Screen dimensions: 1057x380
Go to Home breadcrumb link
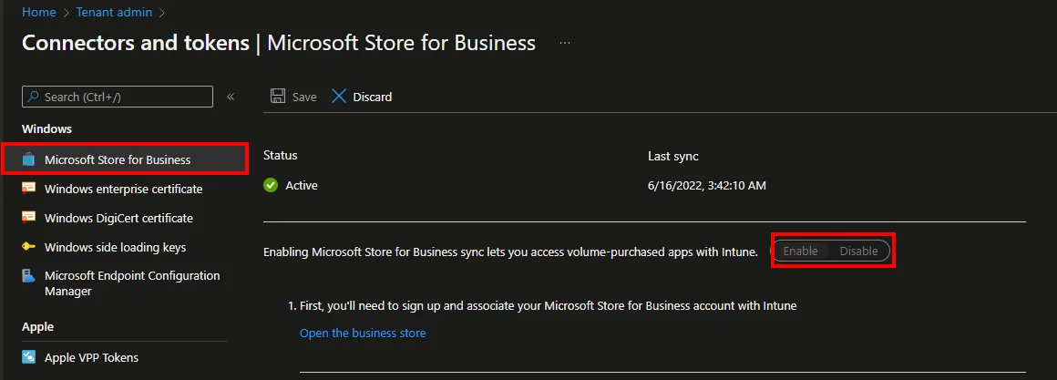[38, 12]
